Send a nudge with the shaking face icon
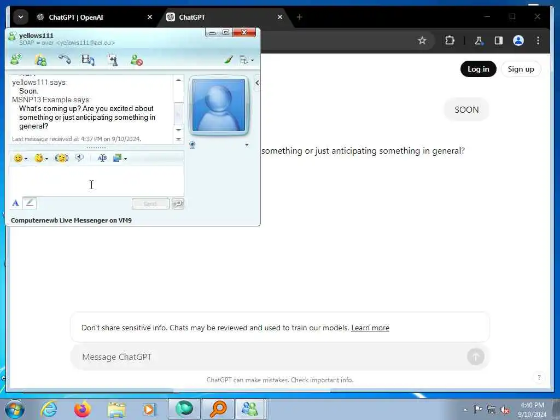The image size is (560, 420). pyautogui.click(x=62, y=158)
